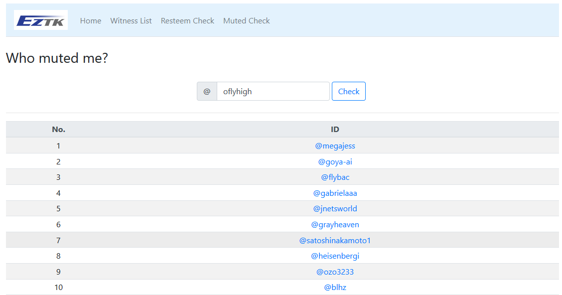Select row number 6 cell

[x=58, y=225]
